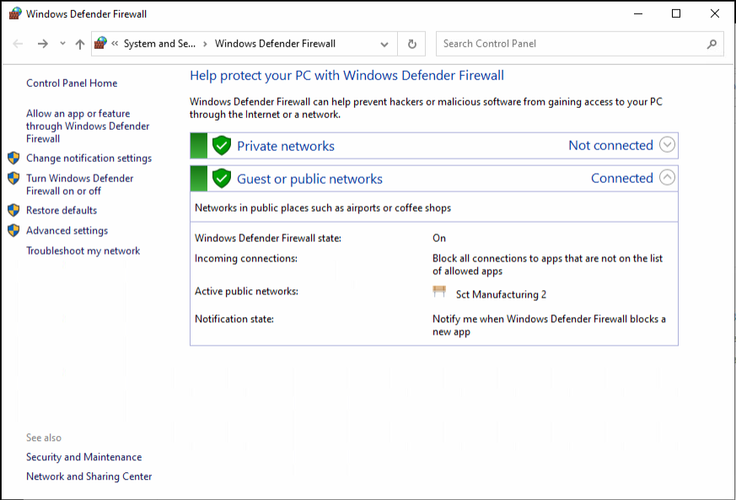
Task: Click the Guest or public networks heading
Action: click(309, 179)
